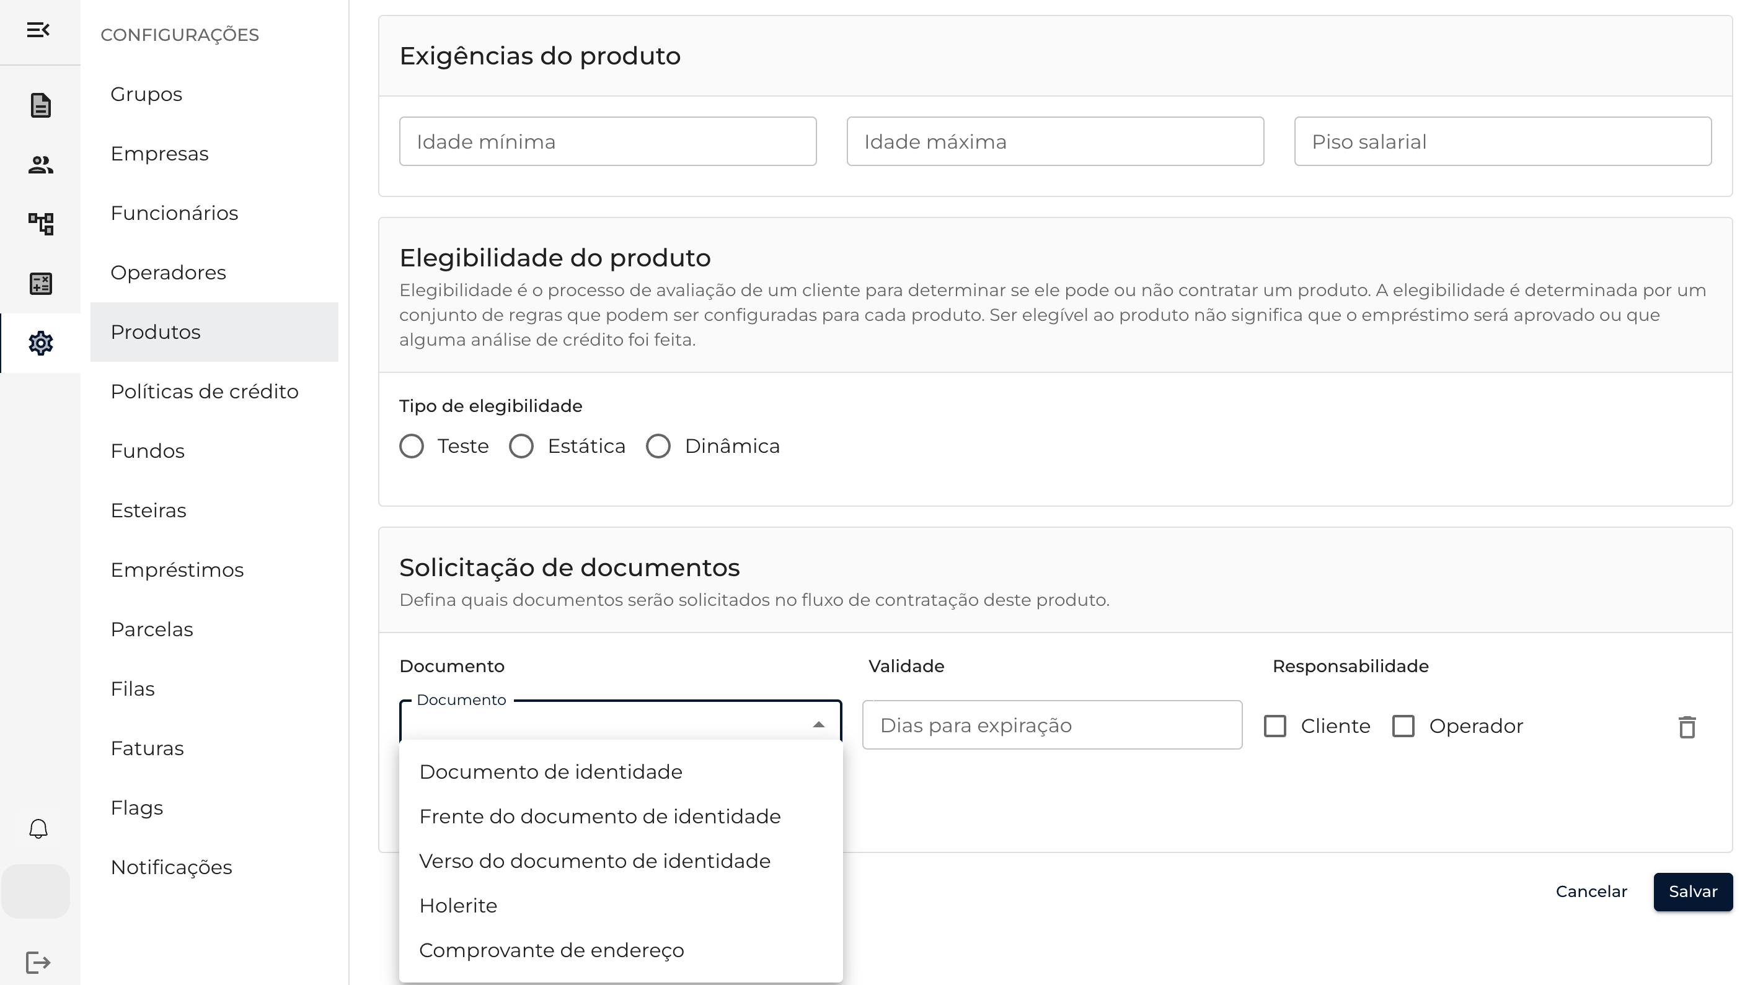This screenshot has width=1763, height=985.
Task: Open the notifications bell icon
Action: tap(38, 828)
